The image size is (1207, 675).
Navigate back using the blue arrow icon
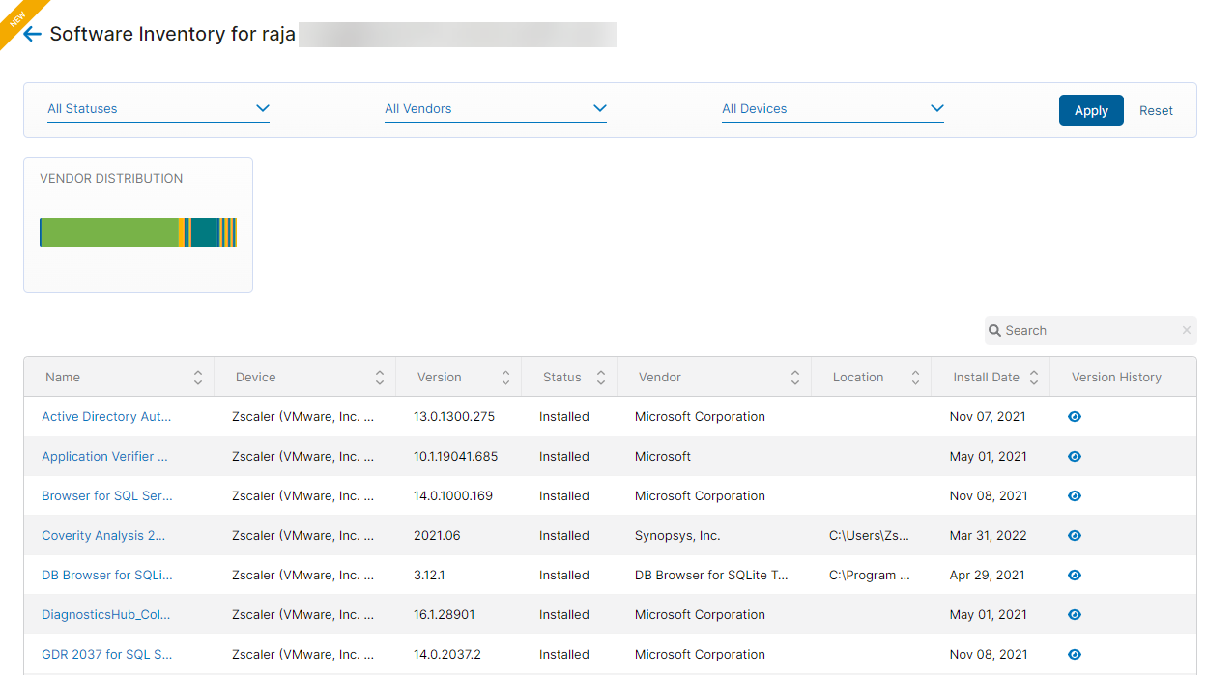31,33
